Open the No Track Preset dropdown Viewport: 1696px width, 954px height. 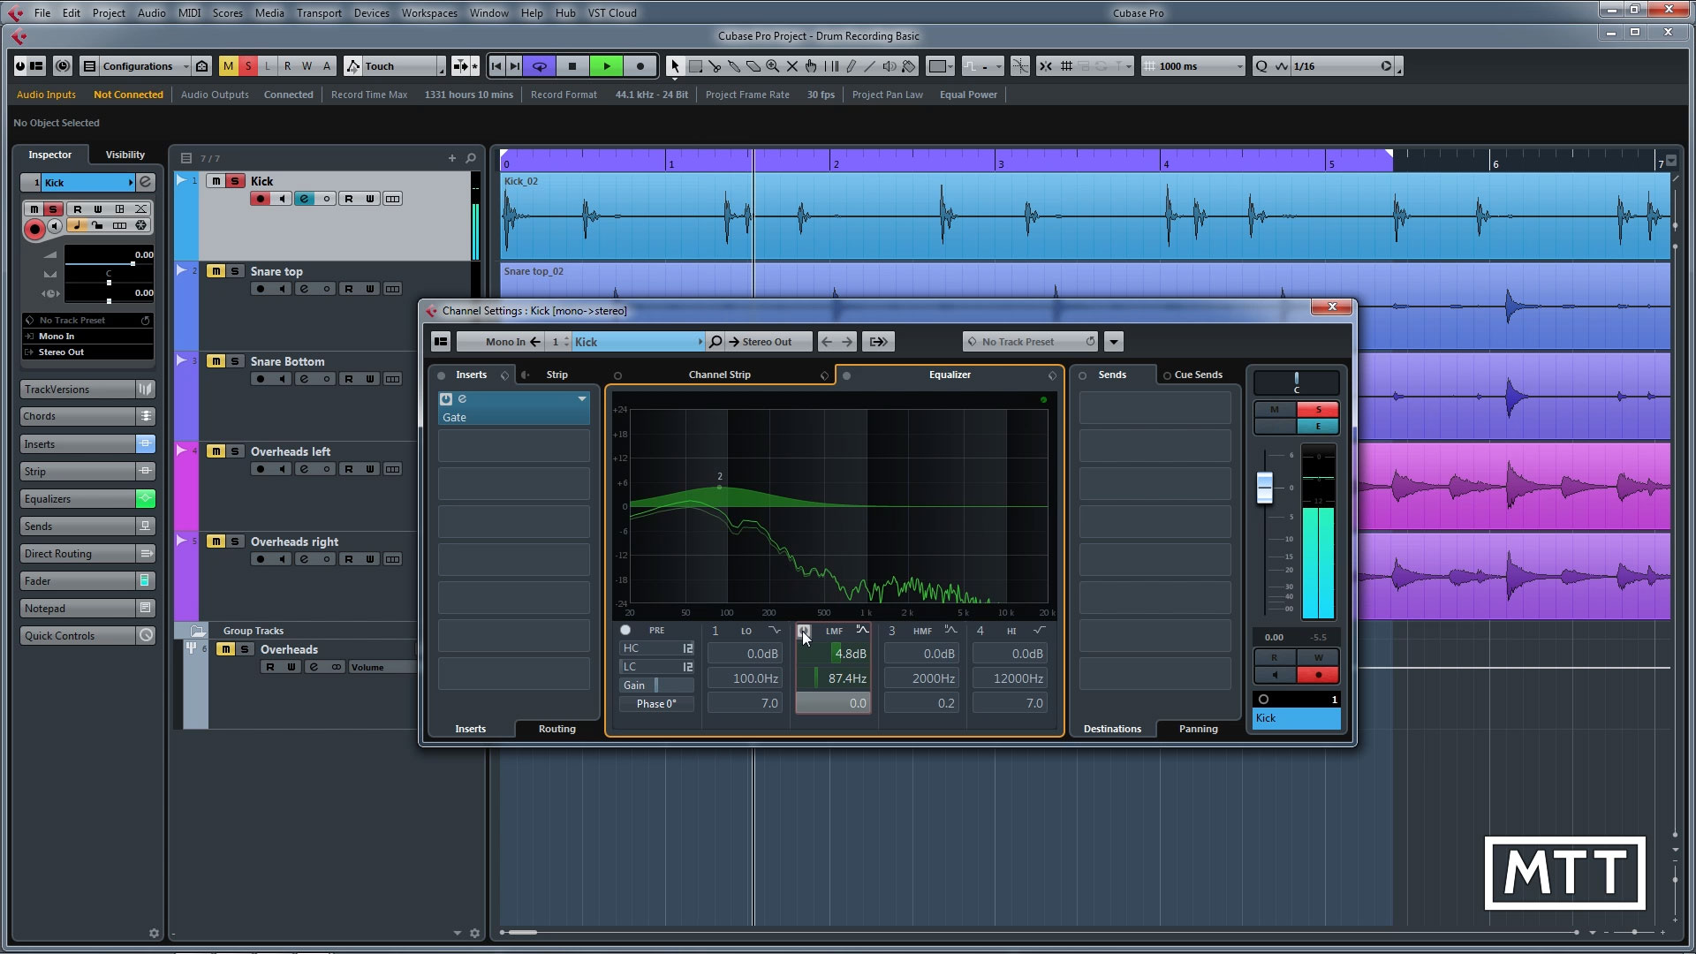[1030, 342]
